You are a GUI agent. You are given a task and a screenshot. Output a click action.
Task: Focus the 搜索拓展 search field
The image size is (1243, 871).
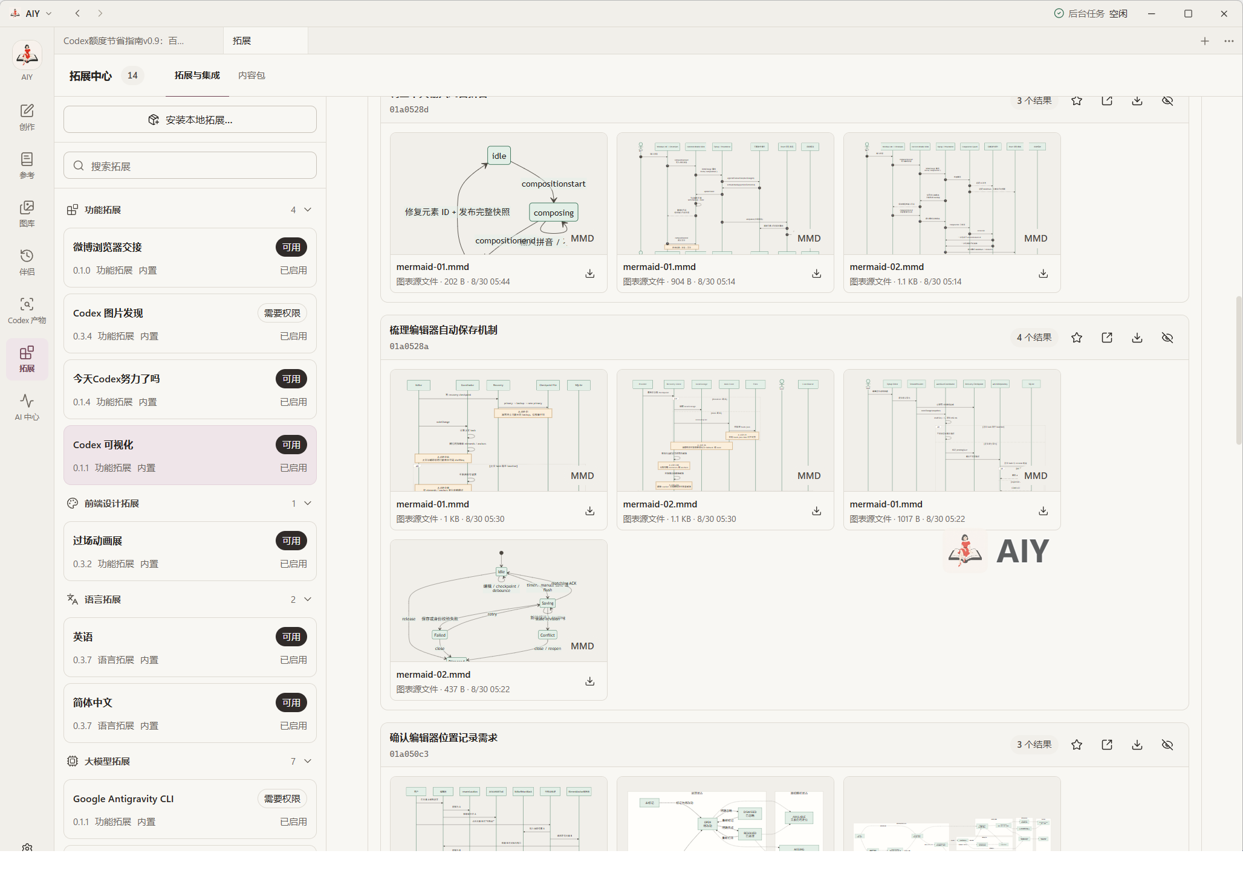pyautogui.click(x=190, y=166)
